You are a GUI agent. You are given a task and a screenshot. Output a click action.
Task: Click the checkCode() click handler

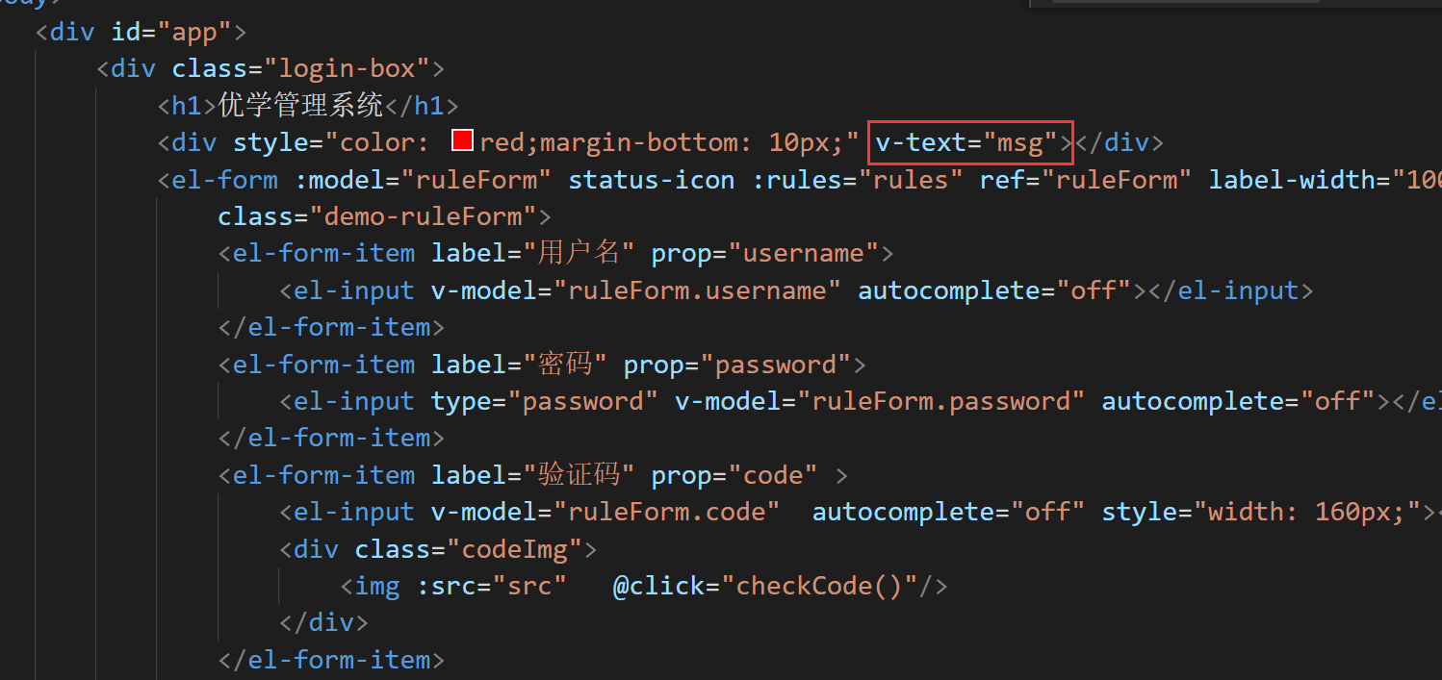click(826, 586)
